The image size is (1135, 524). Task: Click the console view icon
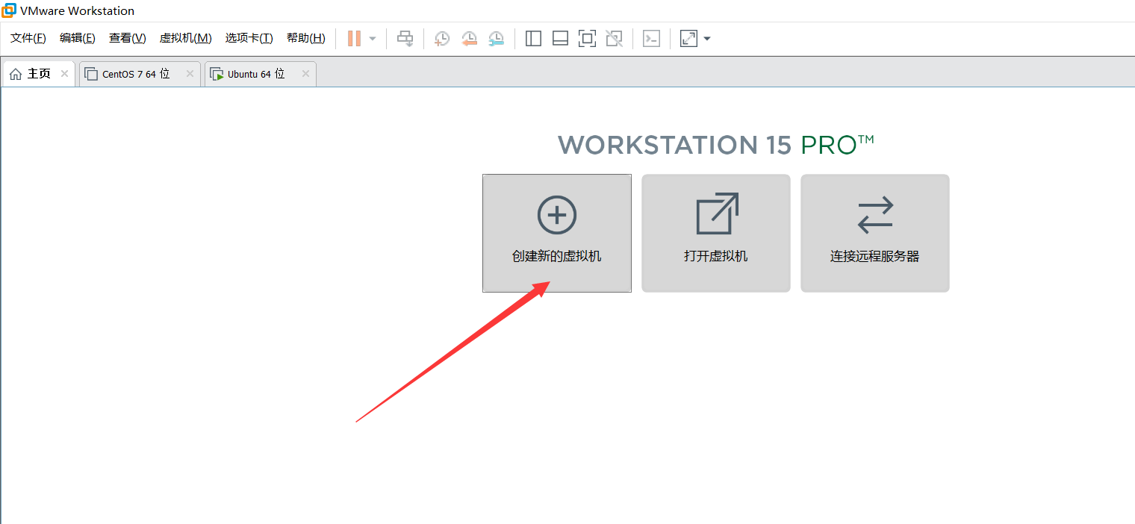(x=651, y=38)
